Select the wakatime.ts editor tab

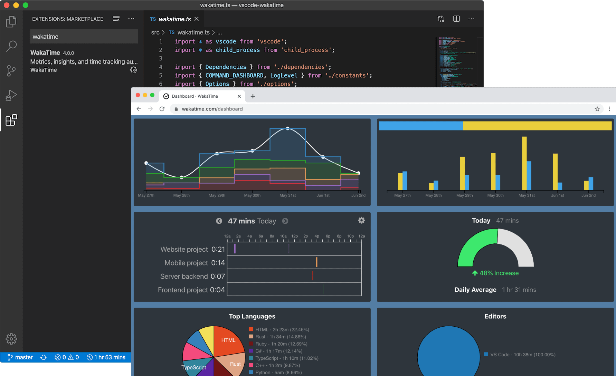coord(174,19)
